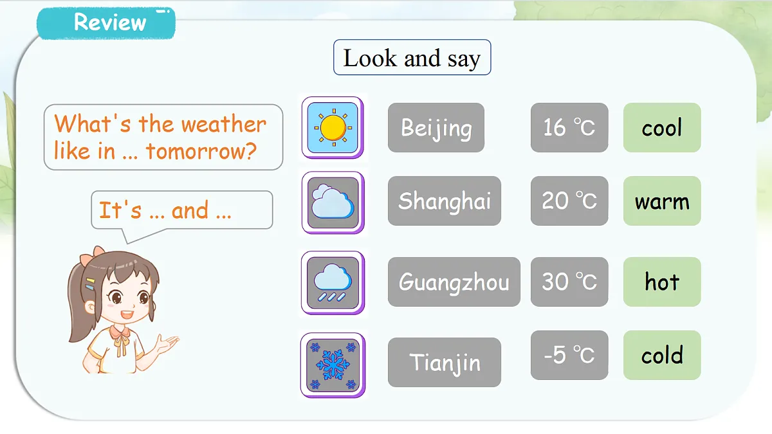
Task: Click the sunny weather icon
Action: tap(333, 127)
